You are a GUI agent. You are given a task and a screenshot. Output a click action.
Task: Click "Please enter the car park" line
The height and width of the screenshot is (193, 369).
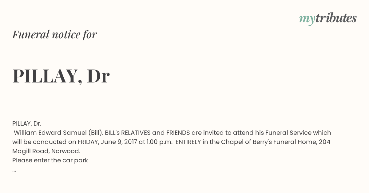[50, 160]
